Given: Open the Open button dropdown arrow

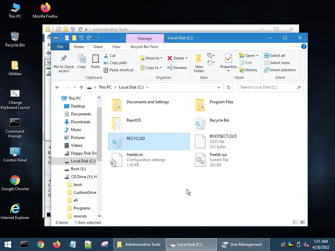Looking at the screenshot, I should pyautogui.click(x=257, y=56).
